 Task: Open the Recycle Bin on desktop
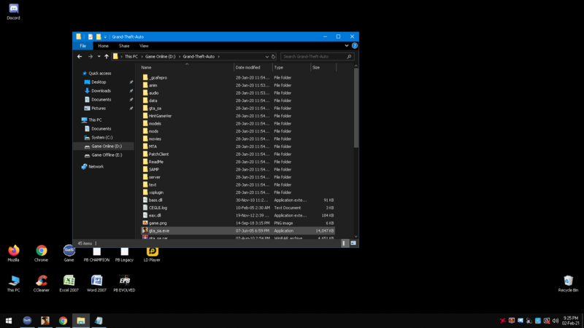568,284
